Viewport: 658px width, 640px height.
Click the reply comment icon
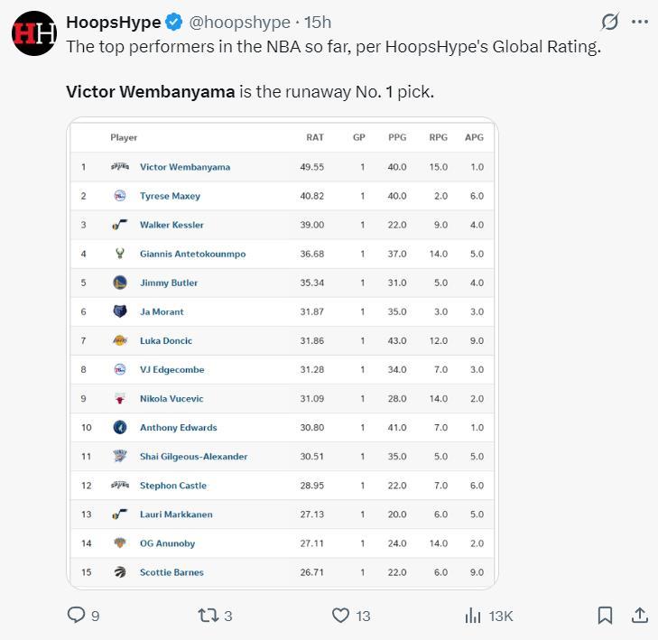78,615
